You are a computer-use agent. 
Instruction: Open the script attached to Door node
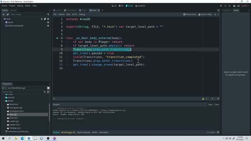pos(45,19)
